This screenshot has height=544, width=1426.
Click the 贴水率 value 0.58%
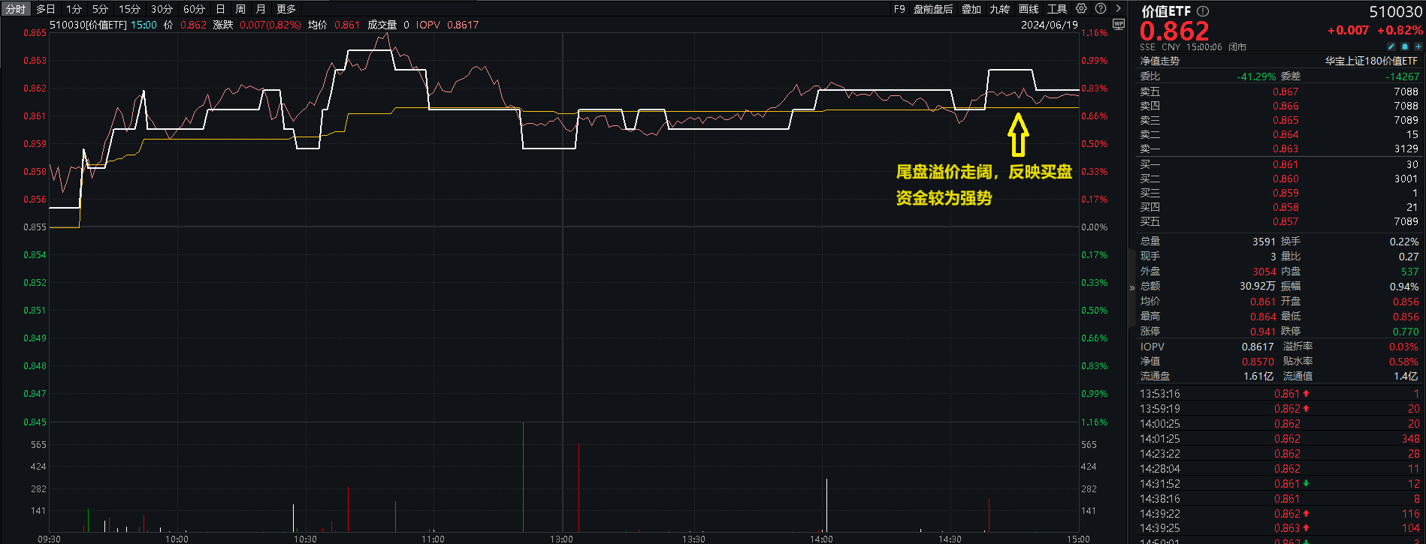coord(1404,362)
